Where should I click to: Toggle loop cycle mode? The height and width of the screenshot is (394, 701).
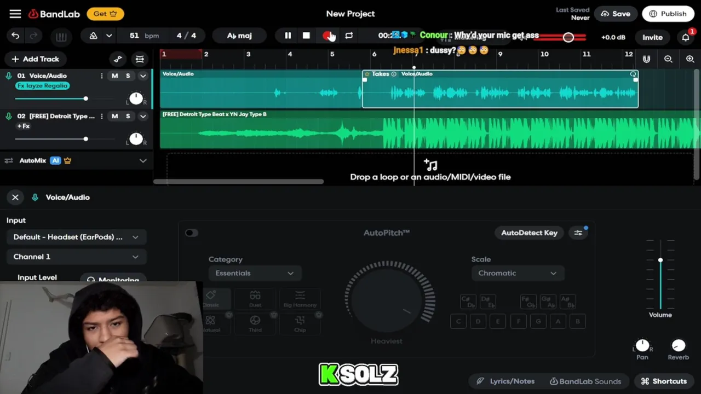(349, 36)
